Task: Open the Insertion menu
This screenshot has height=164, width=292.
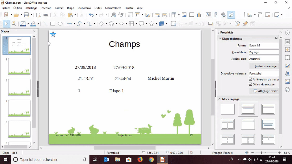Action: [46, 8]
